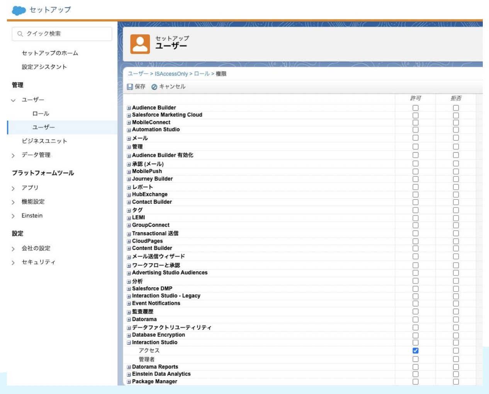Expand the Event Notifications row
Viewport: 489px width, 394px height.
tap(129, 304)
